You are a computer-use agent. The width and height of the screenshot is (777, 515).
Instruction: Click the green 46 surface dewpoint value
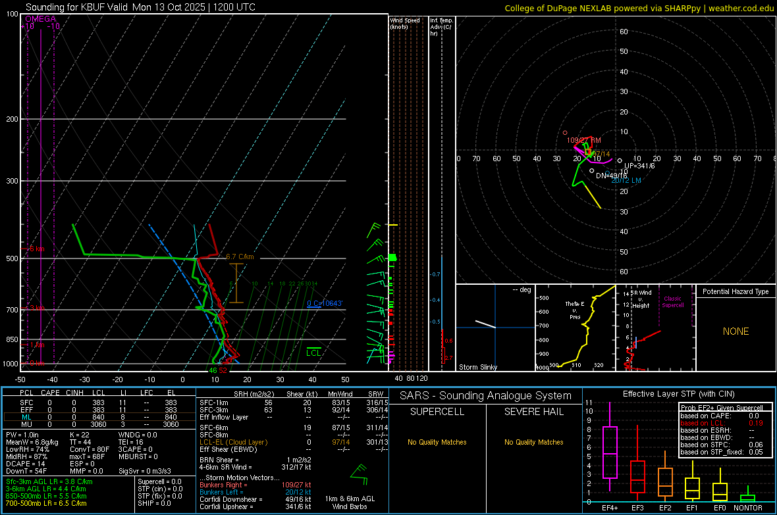(x=213, y=370)
